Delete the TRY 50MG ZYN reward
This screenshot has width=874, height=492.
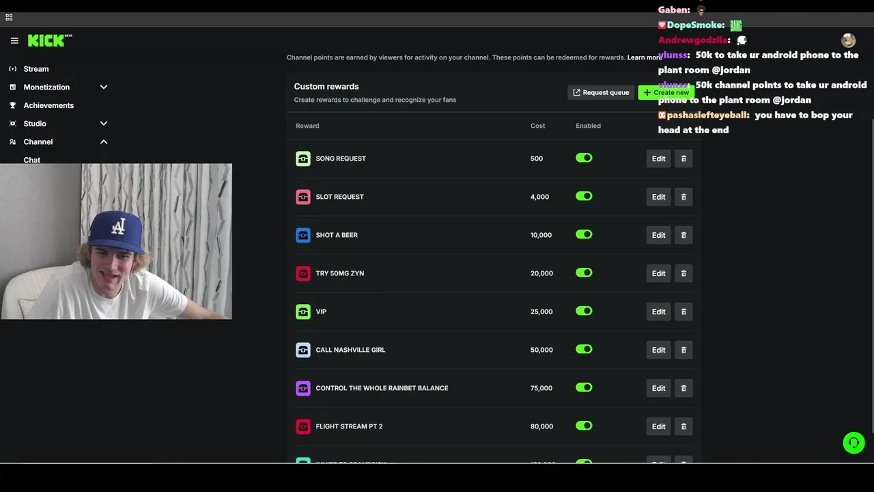click(683, 273)
